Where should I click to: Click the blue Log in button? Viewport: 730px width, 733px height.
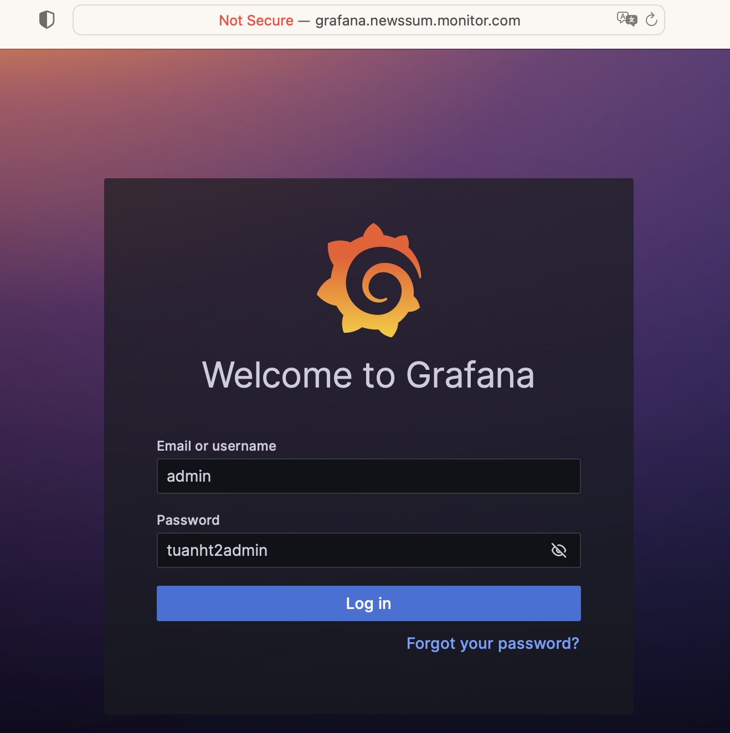point(369,603)
